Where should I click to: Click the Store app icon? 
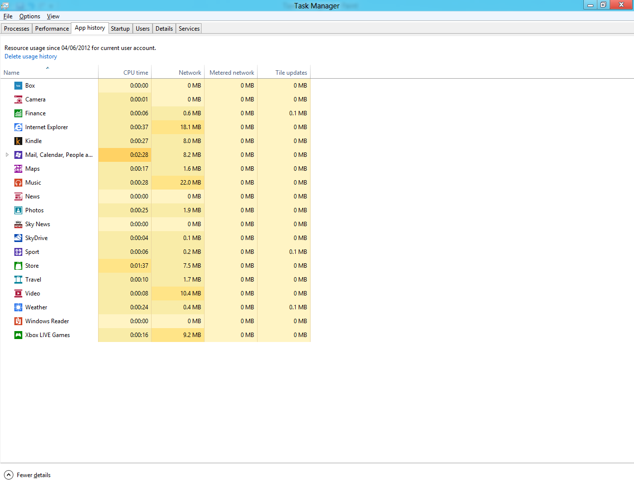18,266
